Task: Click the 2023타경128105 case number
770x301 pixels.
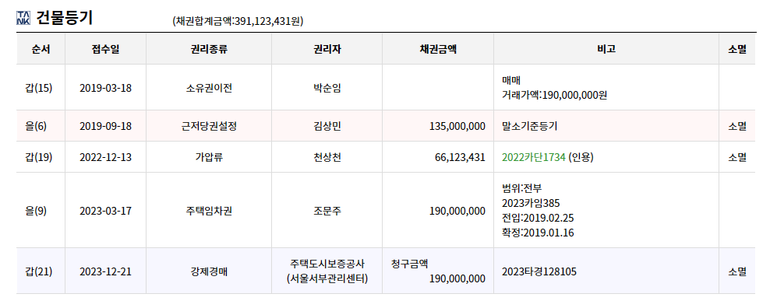Action: (x=539, y=271)
